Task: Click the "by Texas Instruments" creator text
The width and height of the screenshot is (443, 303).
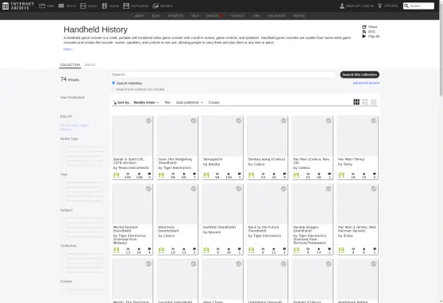Action: click(x=131, y=167)
